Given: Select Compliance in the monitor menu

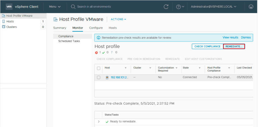Looking at the screenshot, I should click(x=73, y=36).
